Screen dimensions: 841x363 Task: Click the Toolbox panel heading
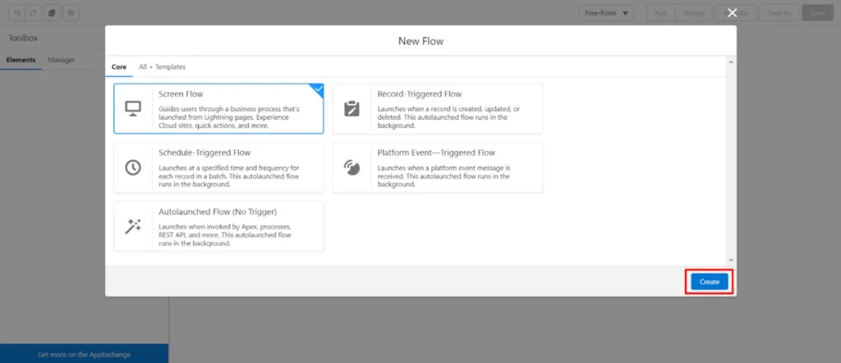[x=23, y=38]
